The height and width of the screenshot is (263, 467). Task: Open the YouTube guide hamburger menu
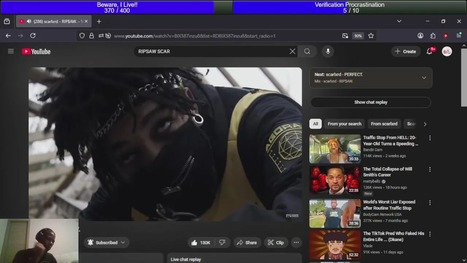[x=11, y=52]
